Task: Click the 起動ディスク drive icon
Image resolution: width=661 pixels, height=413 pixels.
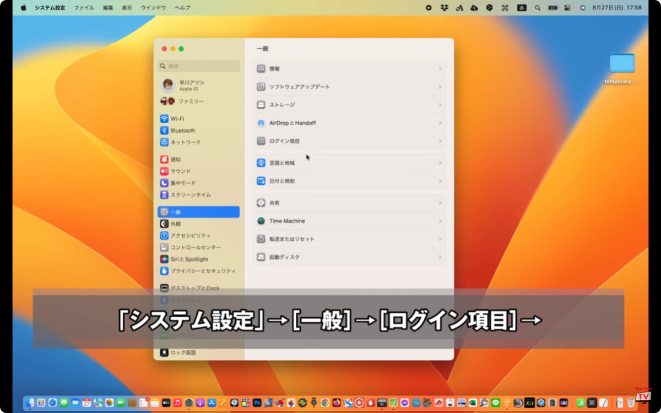Action: click(261, 257)
